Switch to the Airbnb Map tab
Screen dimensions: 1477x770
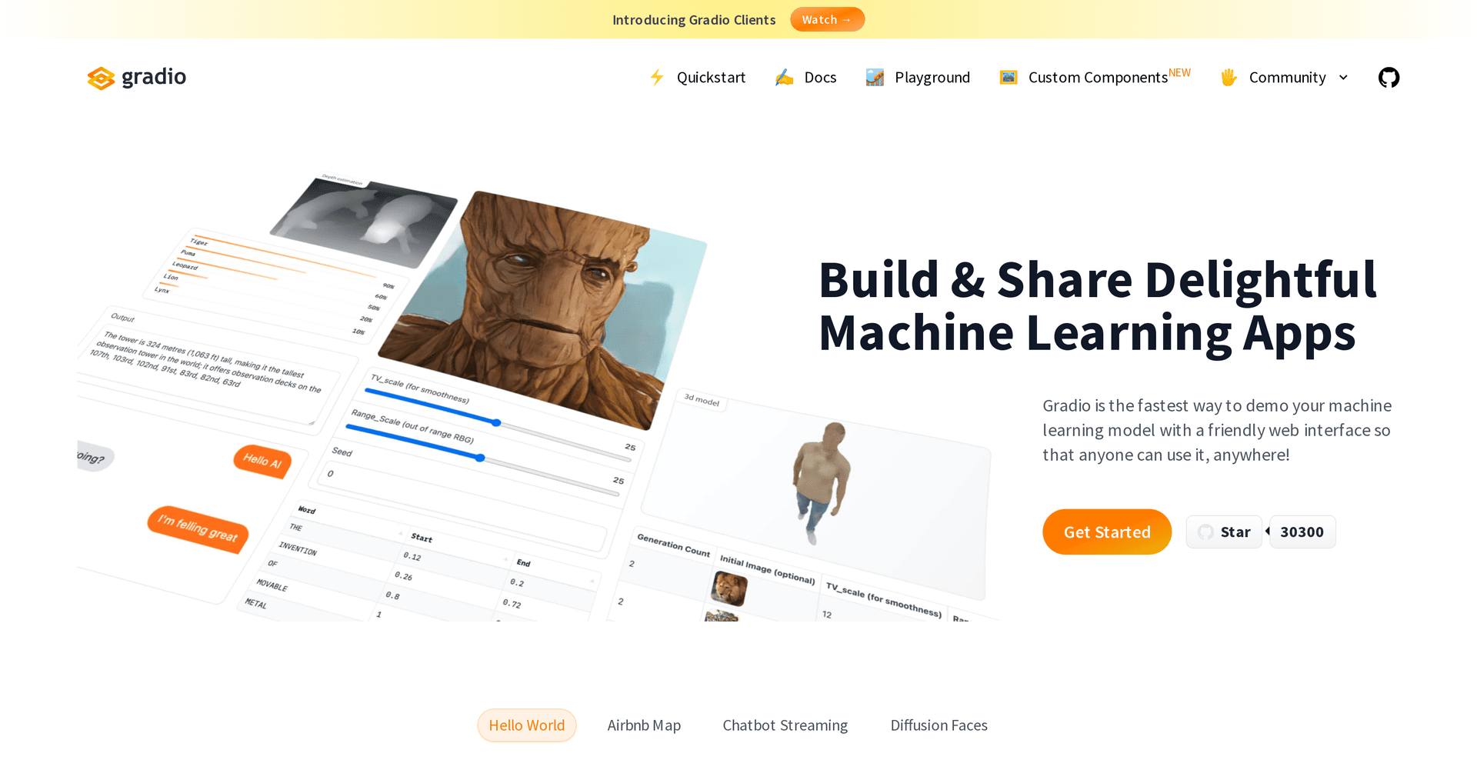tap(644, 725)
